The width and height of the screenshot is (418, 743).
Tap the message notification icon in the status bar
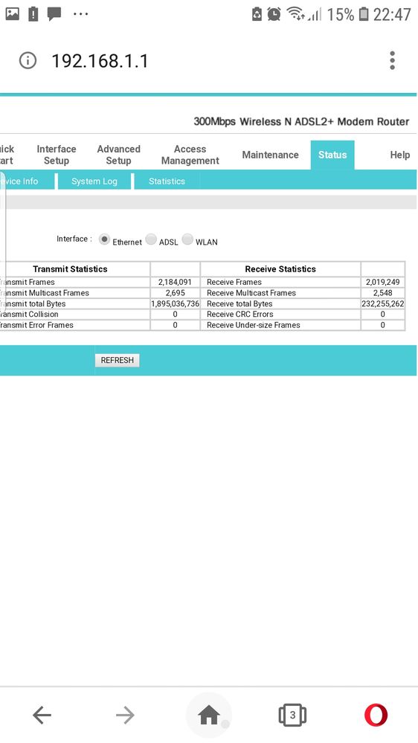click(x=54, y=13)
